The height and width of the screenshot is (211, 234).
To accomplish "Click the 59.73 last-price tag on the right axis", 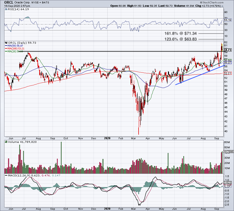I will (228, 50).
